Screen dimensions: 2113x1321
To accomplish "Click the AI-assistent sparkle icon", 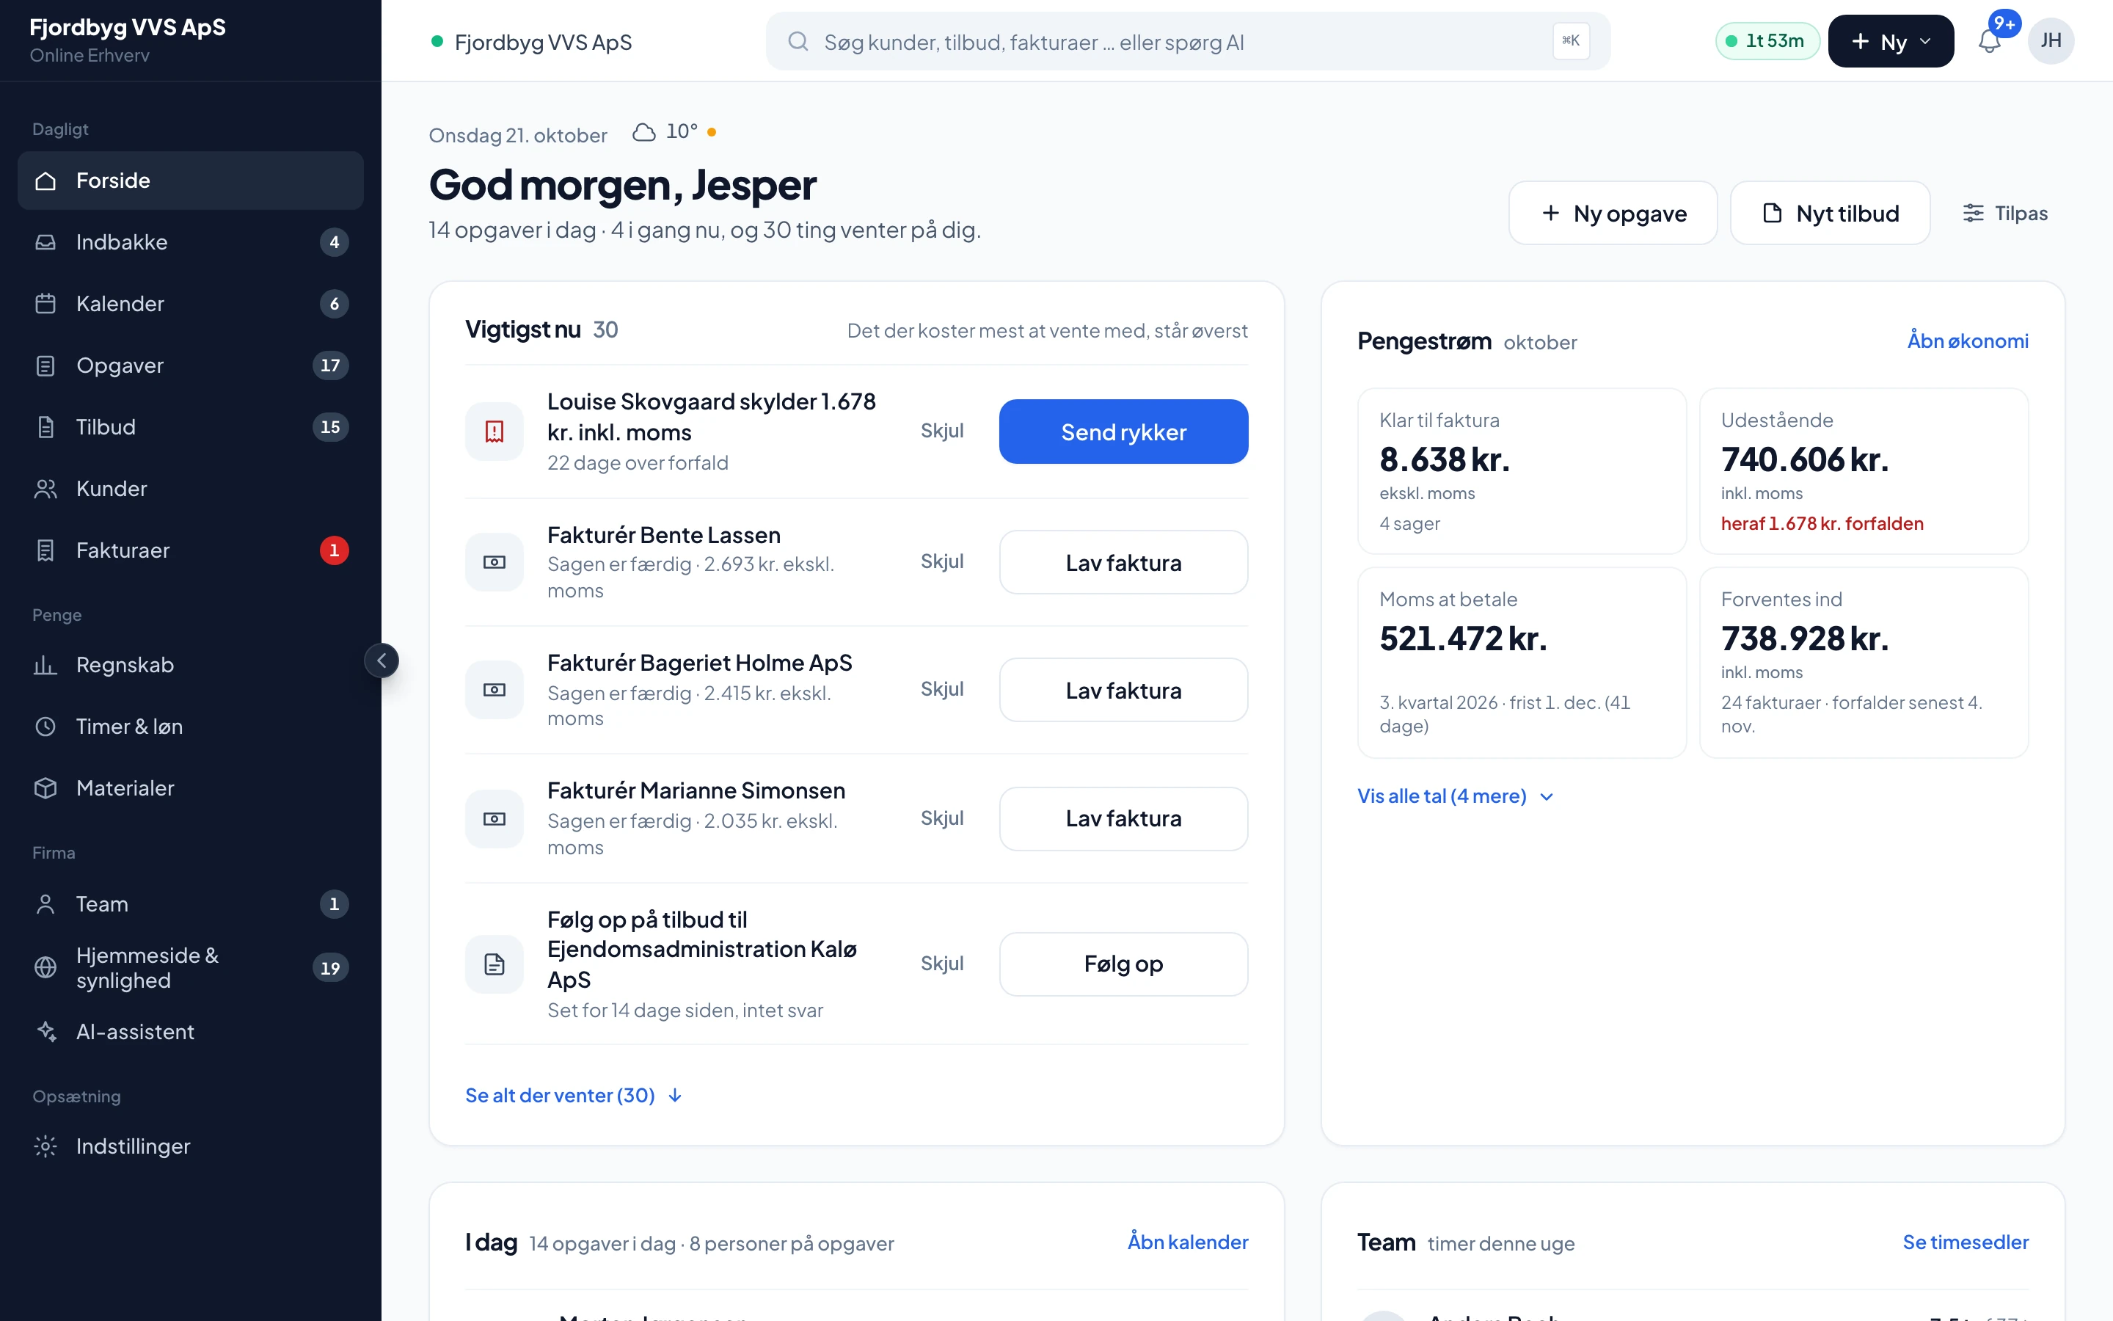I will click(x=45, y=1032).
